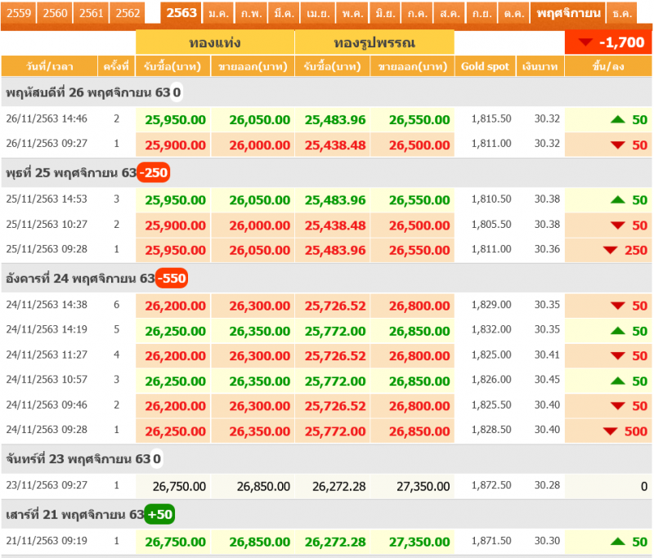This screenshot has height=558, width=654.
Task: Open the ต.ค. month tab
Action: click(x=513, y=14)
